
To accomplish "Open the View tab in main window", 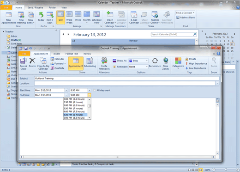I will (64, 7).
